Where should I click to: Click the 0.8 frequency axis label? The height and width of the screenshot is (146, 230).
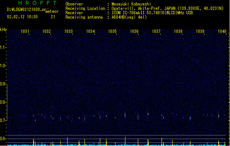(3, 102)
